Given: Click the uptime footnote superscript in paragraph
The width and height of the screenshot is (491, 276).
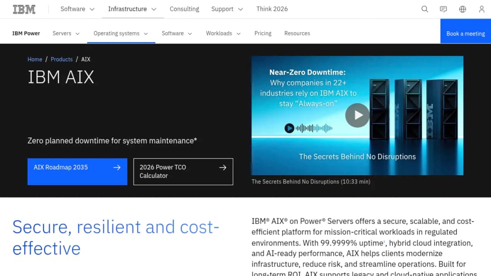Looking at the screenshot, I should [x=385, y=241].
